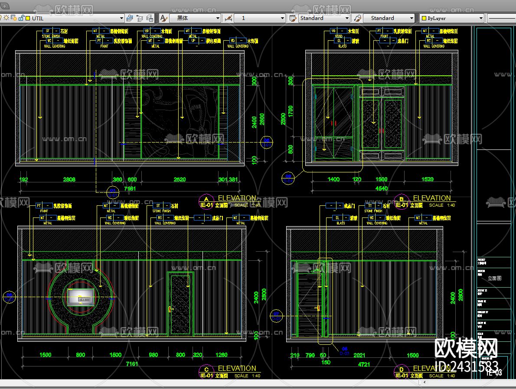516x389 pixels.
Task: Select the door in Elevation C
Action: point(180,304)
